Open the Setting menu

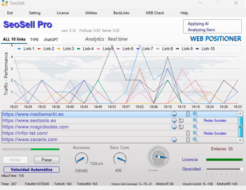[35, 13]
